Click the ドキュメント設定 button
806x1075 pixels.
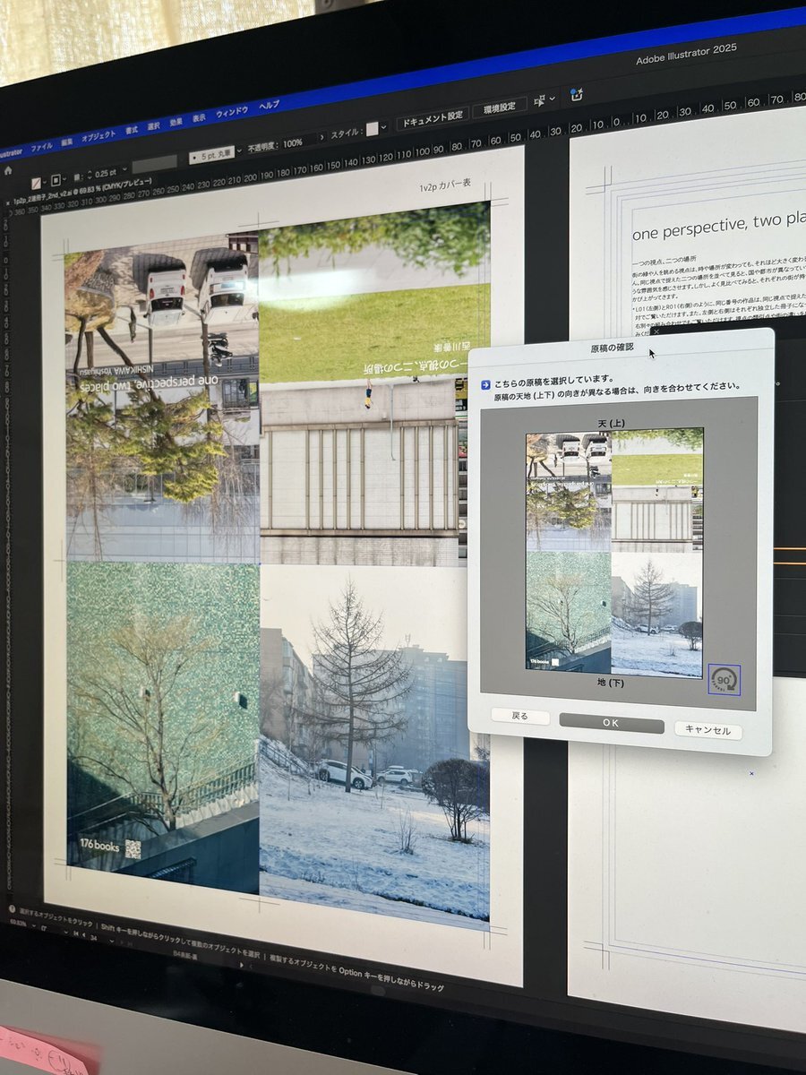click(x=433, y=116)
